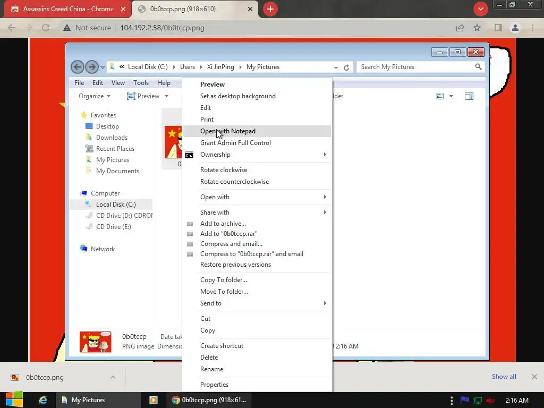Expand the Open with submenu
The image size is (544, 408).
point(257,197)
